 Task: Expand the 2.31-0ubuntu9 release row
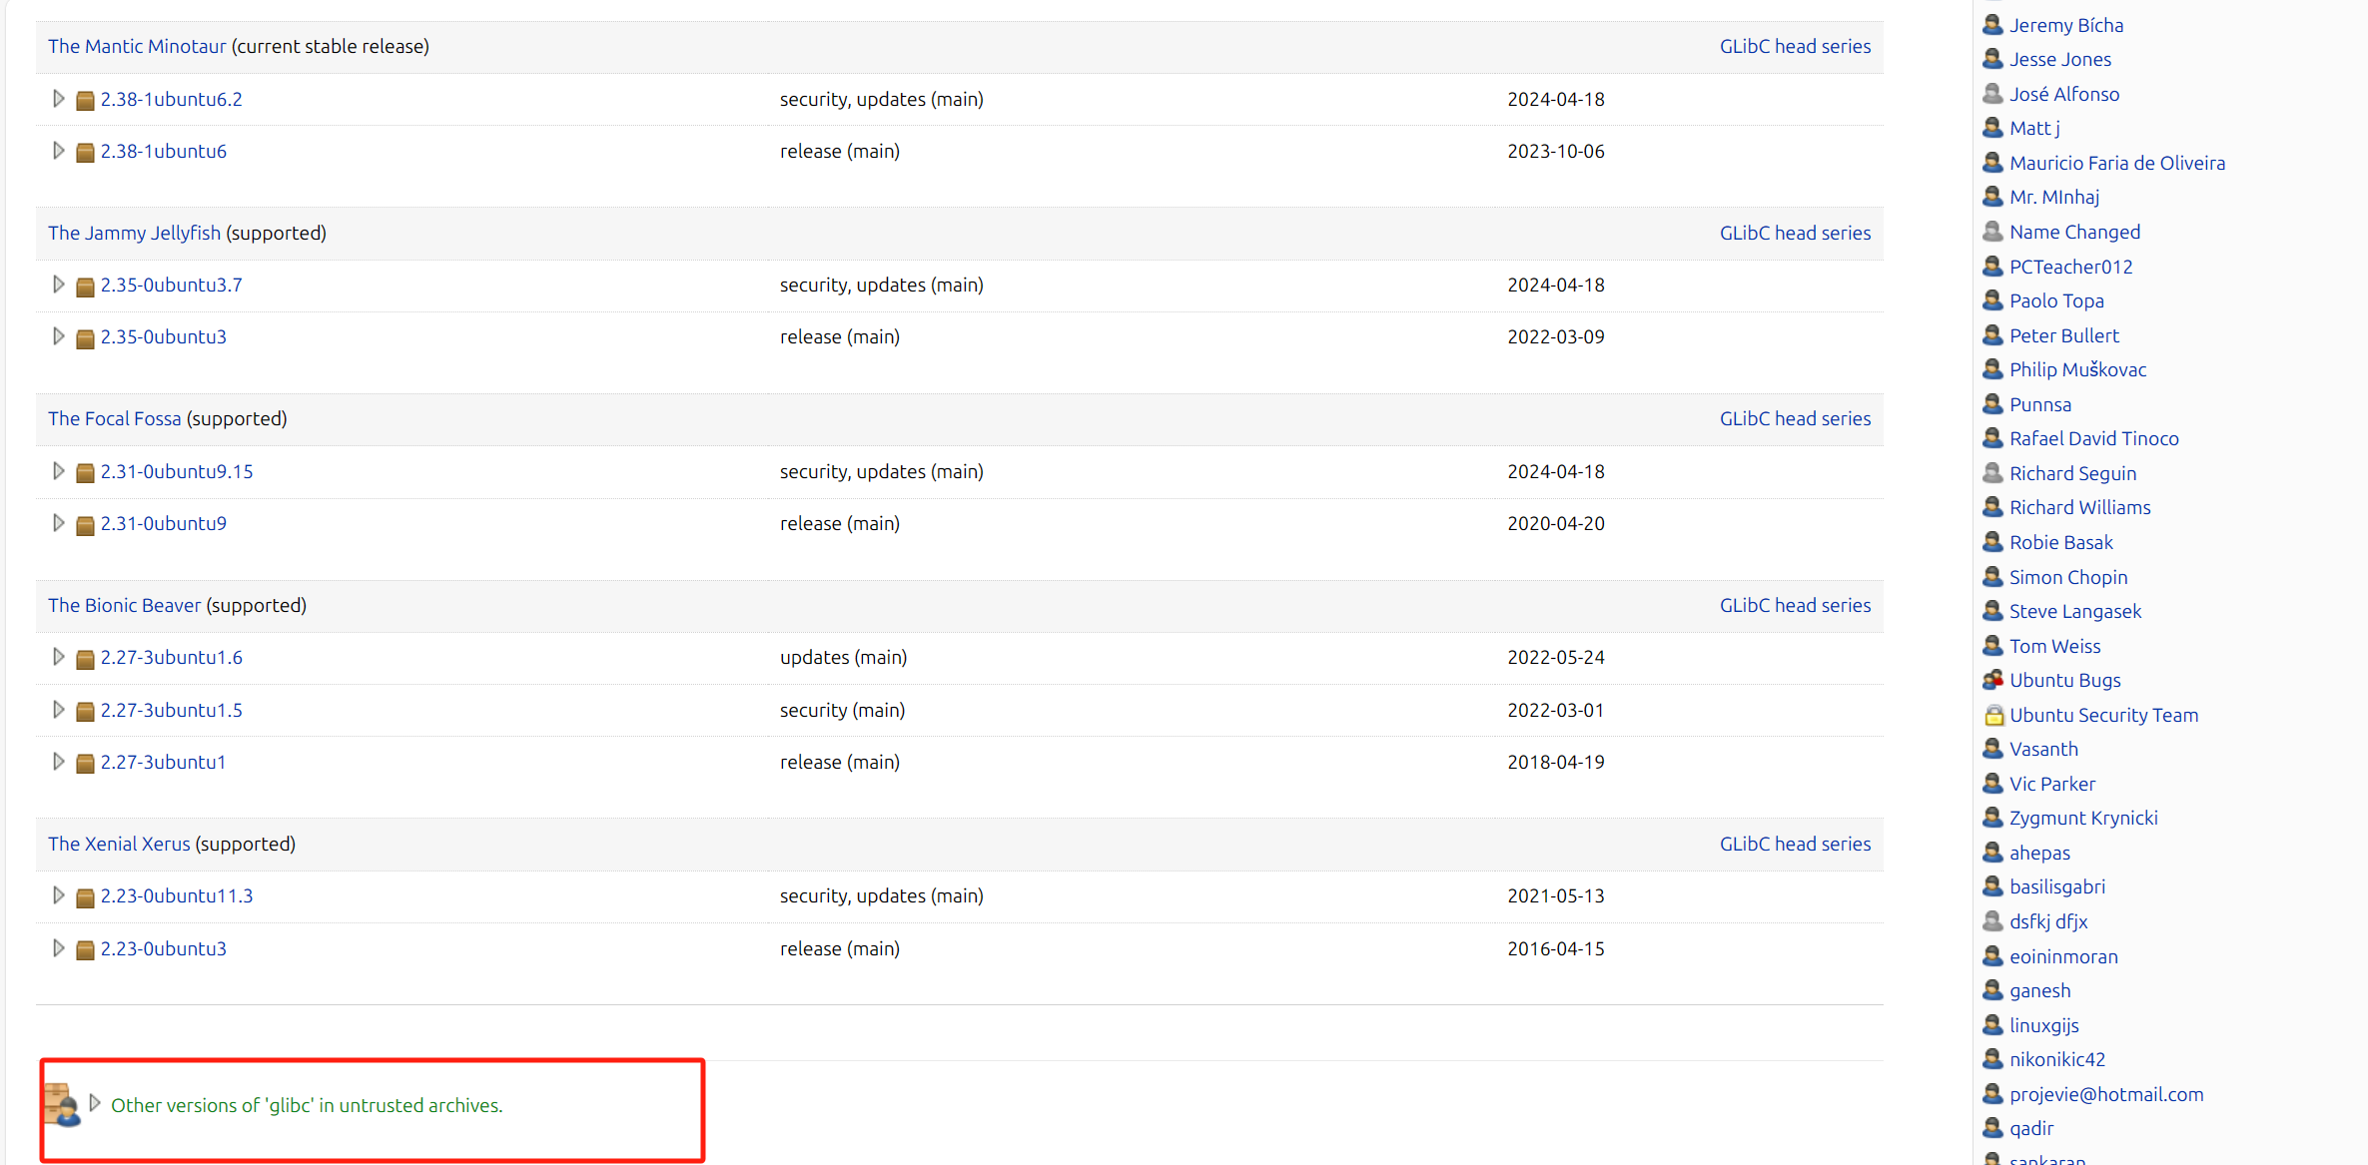pyautogui.click(x=58, y=523)
